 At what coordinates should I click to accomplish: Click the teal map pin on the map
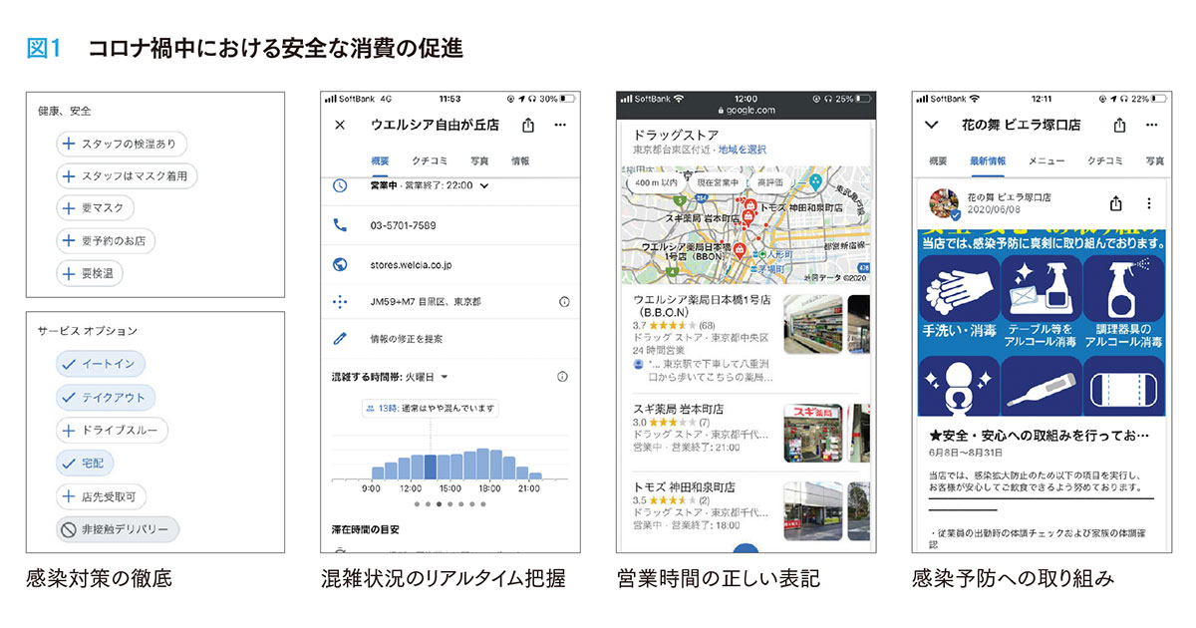coord(815,182)
